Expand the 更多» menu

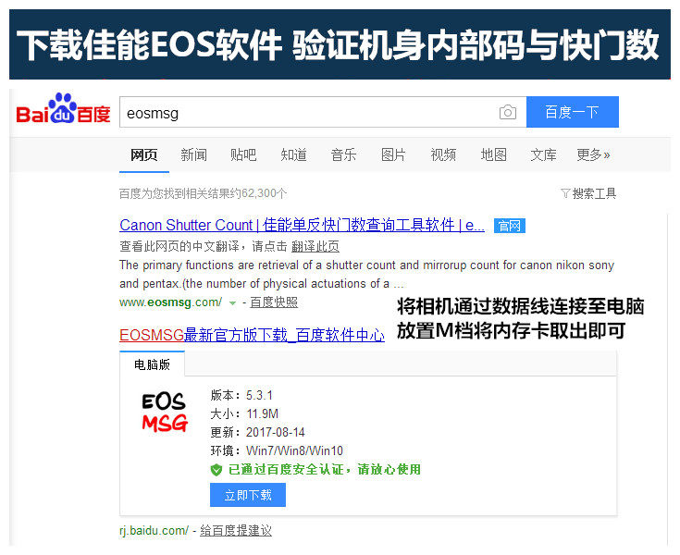[x=593, y=154]
